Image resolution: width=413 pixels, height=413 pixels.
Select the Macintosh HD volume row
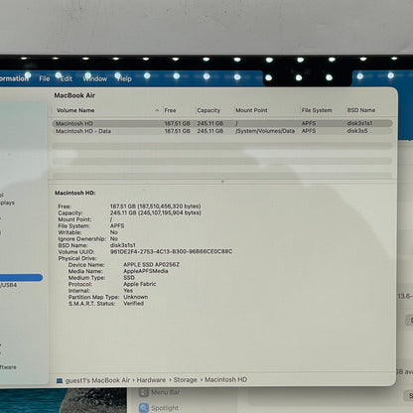point(222,123)
